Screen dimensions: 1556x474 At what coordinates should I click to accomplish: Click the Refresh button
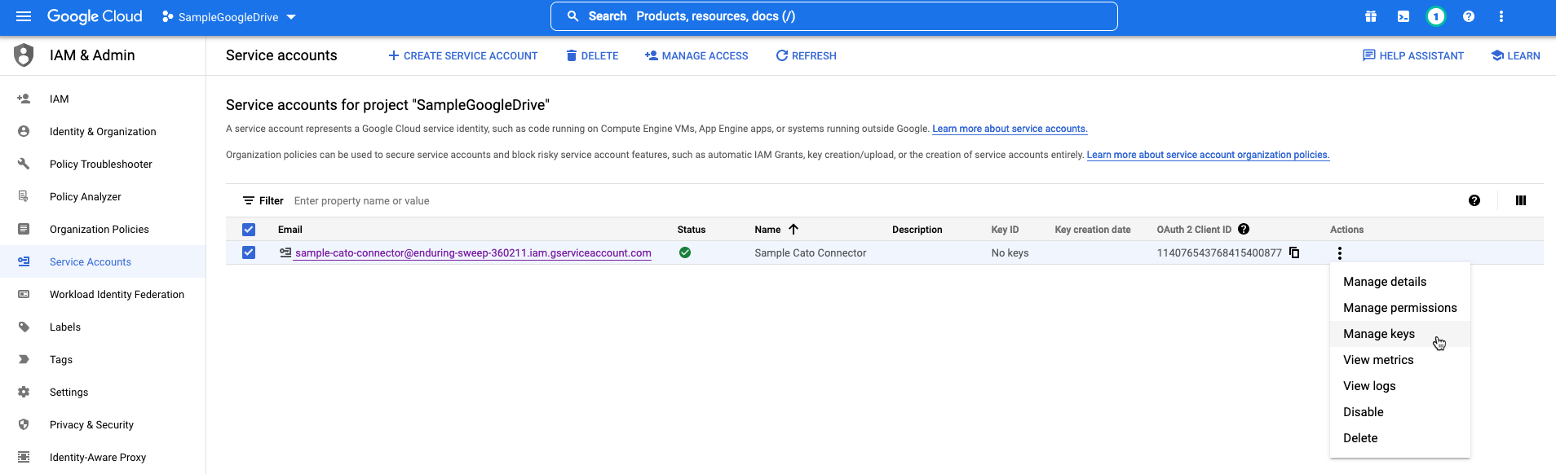pyautogui.click(x=806, y=56)
